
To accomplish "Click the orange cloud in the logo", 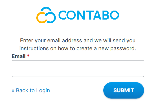I will coord(42,17).
